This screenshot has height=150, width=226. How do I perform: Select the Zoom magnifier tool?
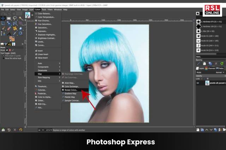click(x=21, y=33)
